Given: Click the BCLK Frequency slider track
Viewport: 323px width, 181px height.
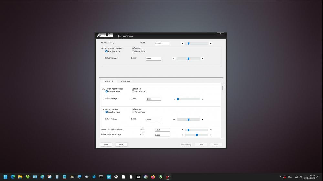Looking at the screenshot, I should click(199, 43).
